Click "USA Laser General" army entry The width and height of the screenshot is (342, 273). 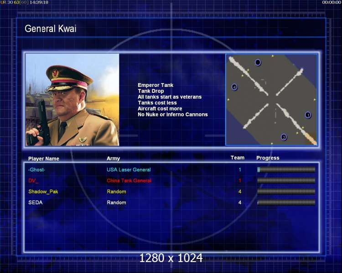129,170
